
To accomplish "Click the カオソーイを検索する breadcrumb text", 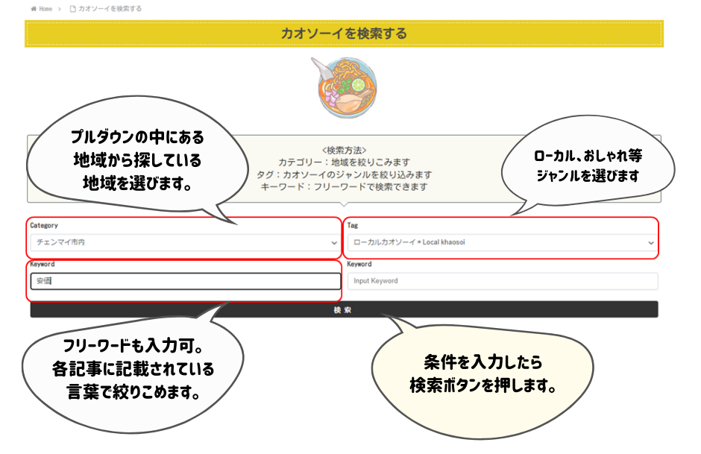I will 110,9.
